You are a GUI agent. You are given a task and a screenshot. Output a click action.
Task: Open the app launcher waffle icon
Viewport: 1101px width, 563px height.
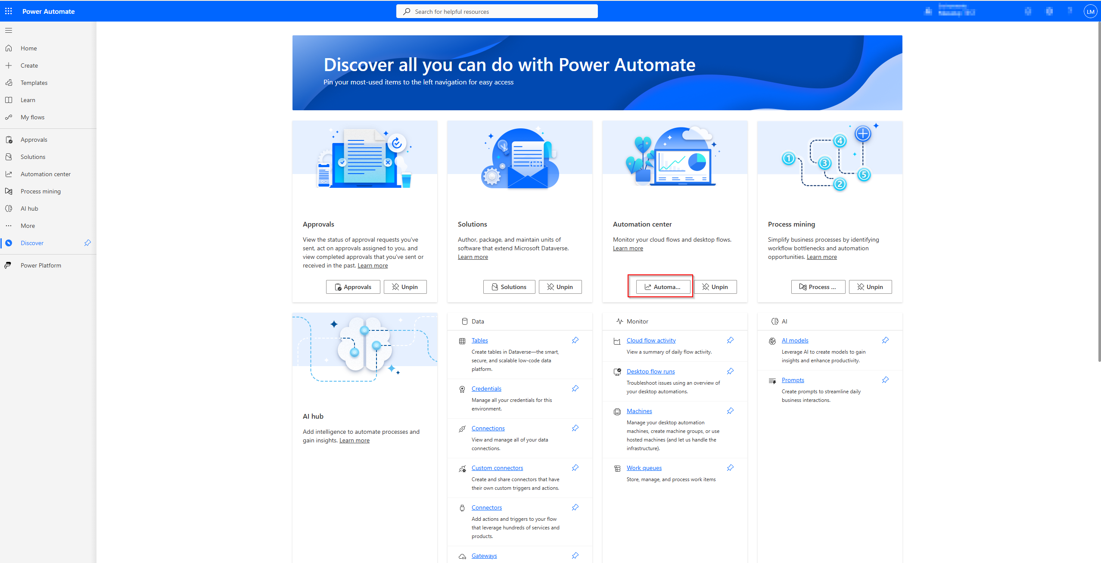pyautogui.click(x=9, y=11)
